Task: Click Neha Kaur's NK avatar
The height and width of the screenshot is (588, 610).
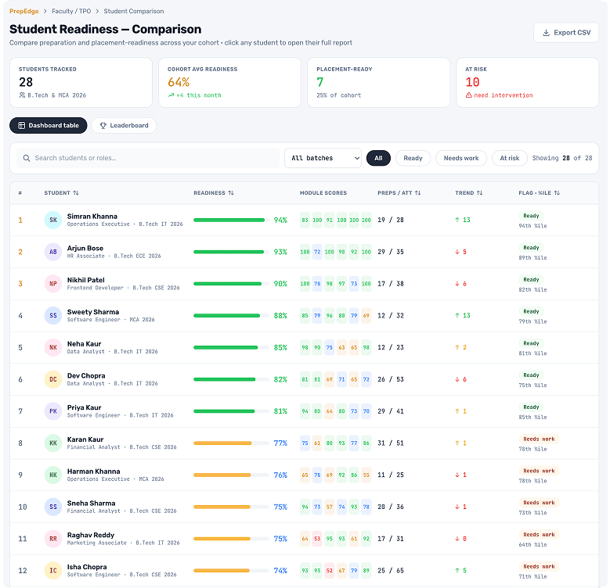Action: pos(53,347)
